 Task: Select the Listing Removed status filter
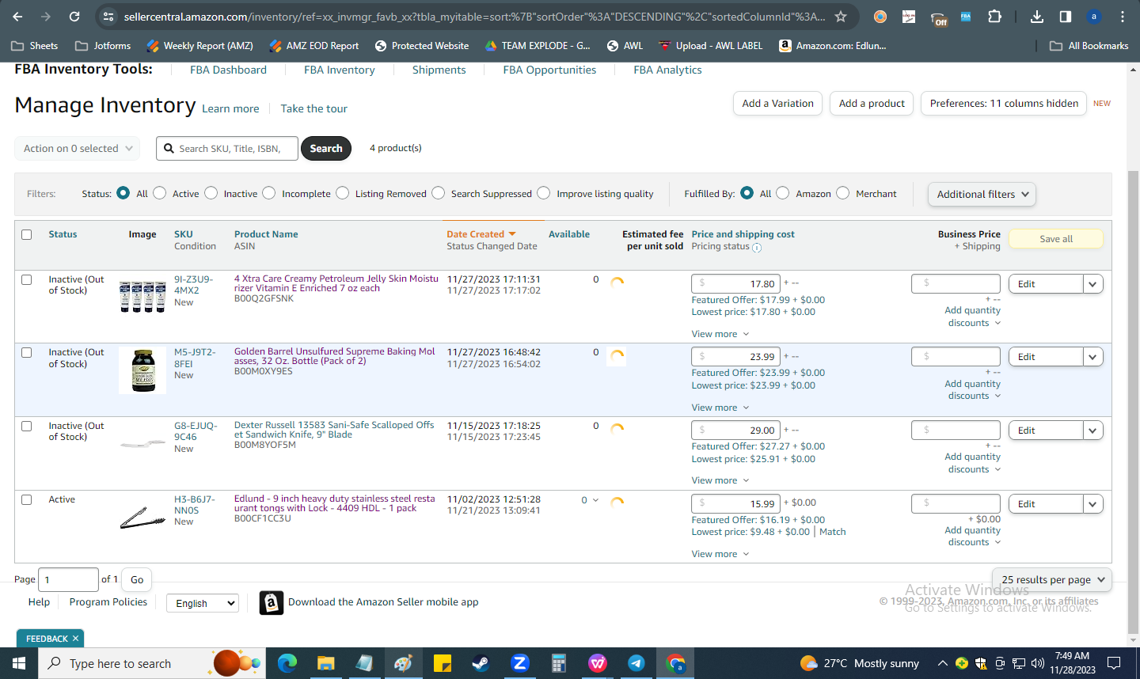pyautogui.click(x=343, y=193)
